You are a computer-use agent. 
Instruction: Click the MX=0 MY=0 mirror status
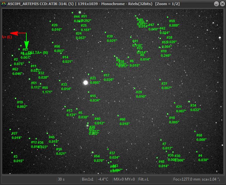(x=124, y=179)
